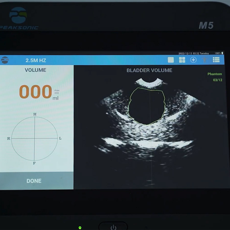This screenshot has height=230, width=230.
Task: Tap the F marker on the crosshair
Action: (34, 163)
